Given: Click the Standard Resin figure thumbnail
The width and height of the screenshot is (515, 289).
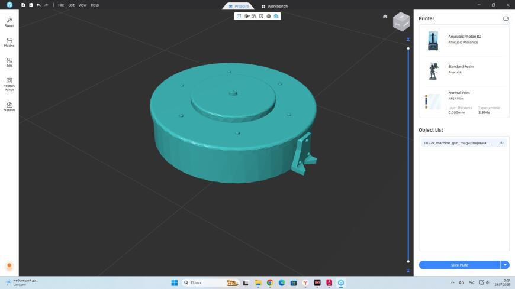Looking at the screenshot, I should point(433,71).
